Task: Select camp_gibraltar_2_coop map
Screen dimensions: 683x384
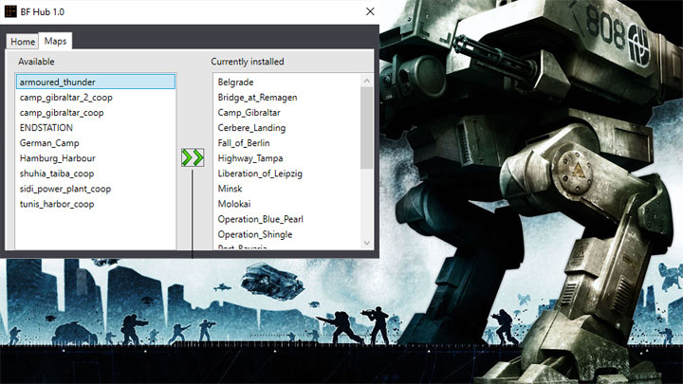Action: click(96, 98)
